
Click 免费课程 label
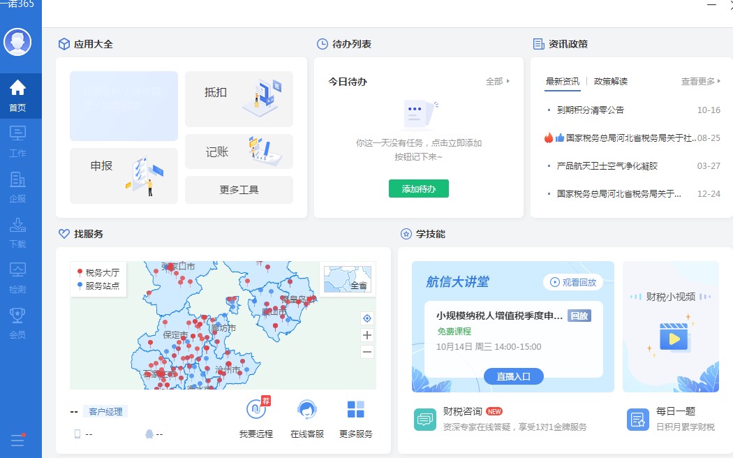(x=454, y=332)
